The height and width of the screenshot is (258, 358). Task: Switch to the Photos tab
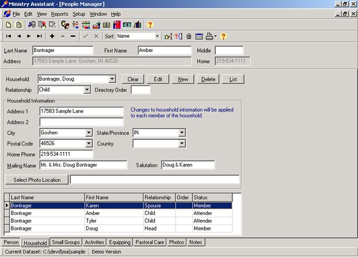tap(176, 242)
